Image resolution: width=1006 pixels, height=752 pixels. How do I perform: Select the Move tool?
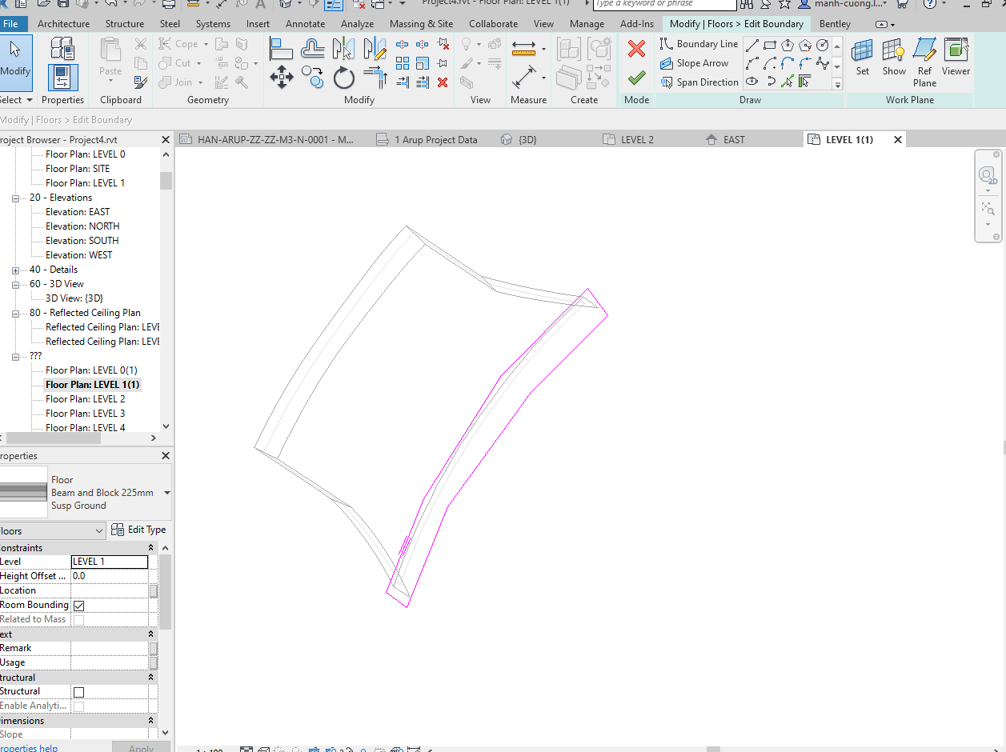point(281,78)
